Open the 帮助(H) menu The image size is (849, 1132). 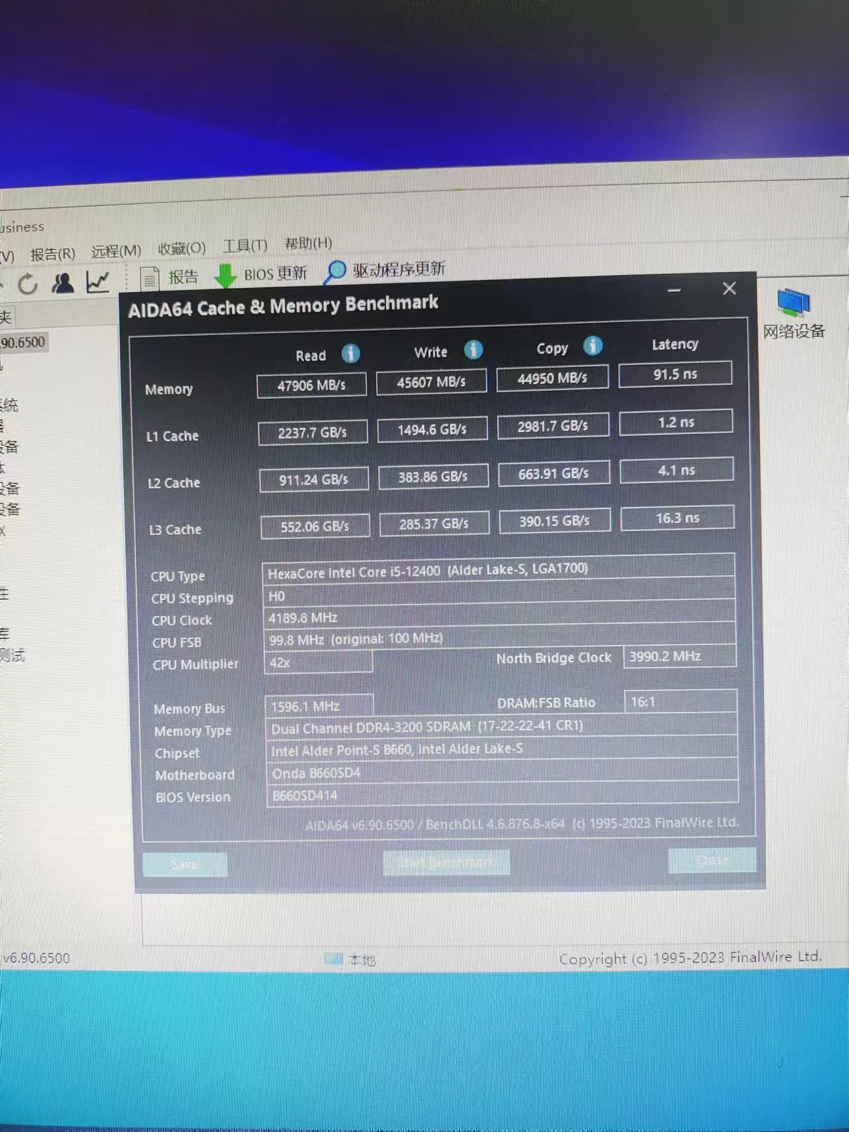(x=308, y=243)
